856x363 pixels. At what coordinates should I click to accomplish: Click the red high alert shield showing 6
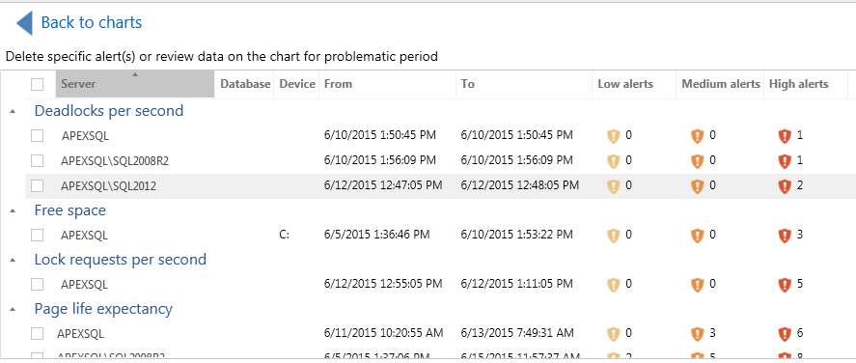785,333
